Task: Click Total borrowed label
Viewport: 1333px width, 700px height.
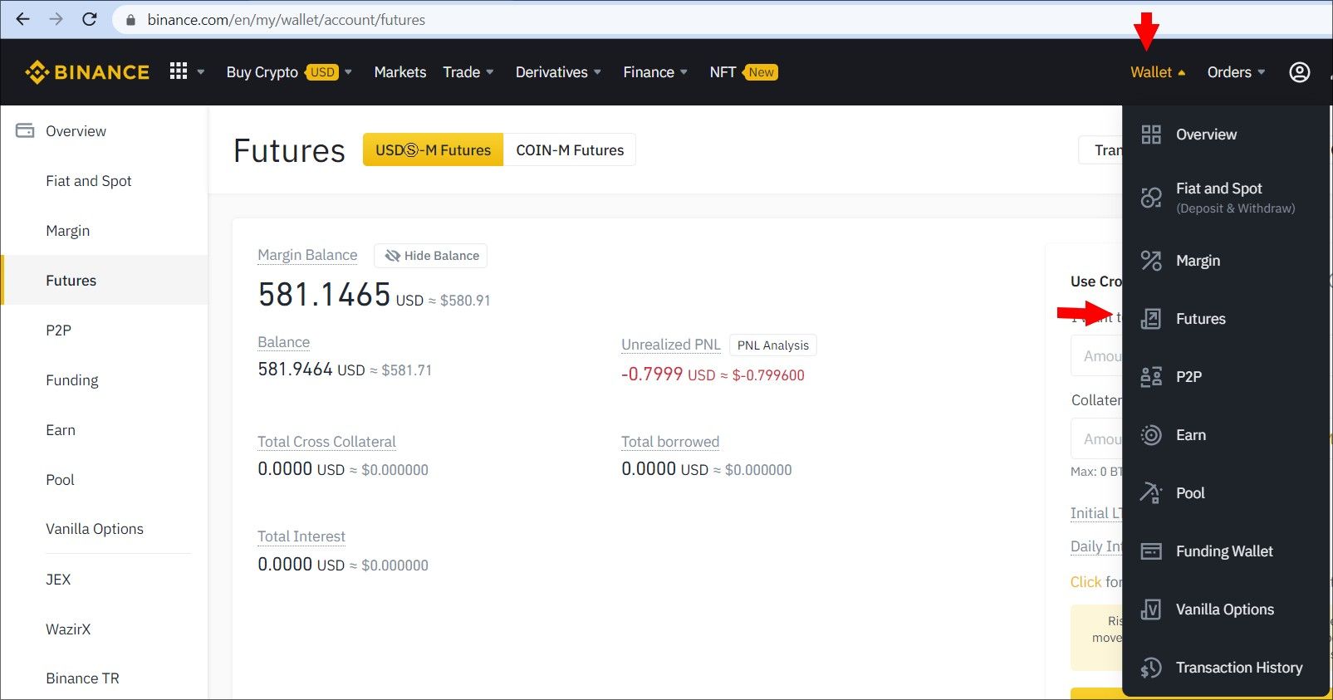Action: pyautogui.click(x=670, y=442)
